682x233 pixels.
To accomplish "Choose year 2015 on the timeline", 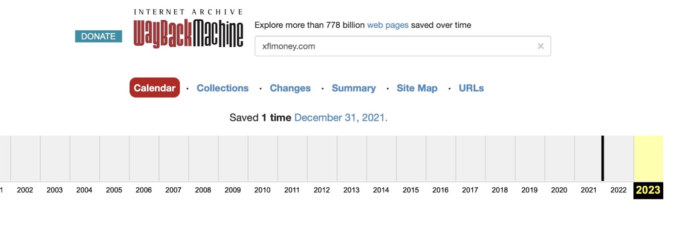I will (x=411, y=190).
